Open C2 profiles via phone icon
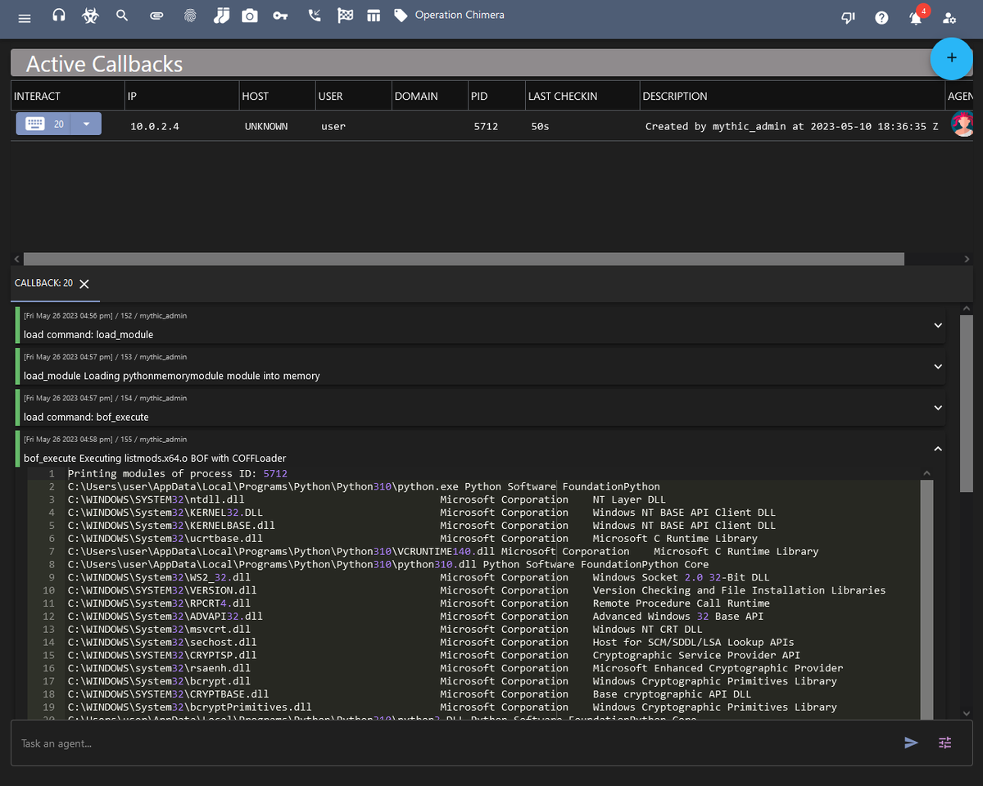The image size is (983, 786). [315, 16]
